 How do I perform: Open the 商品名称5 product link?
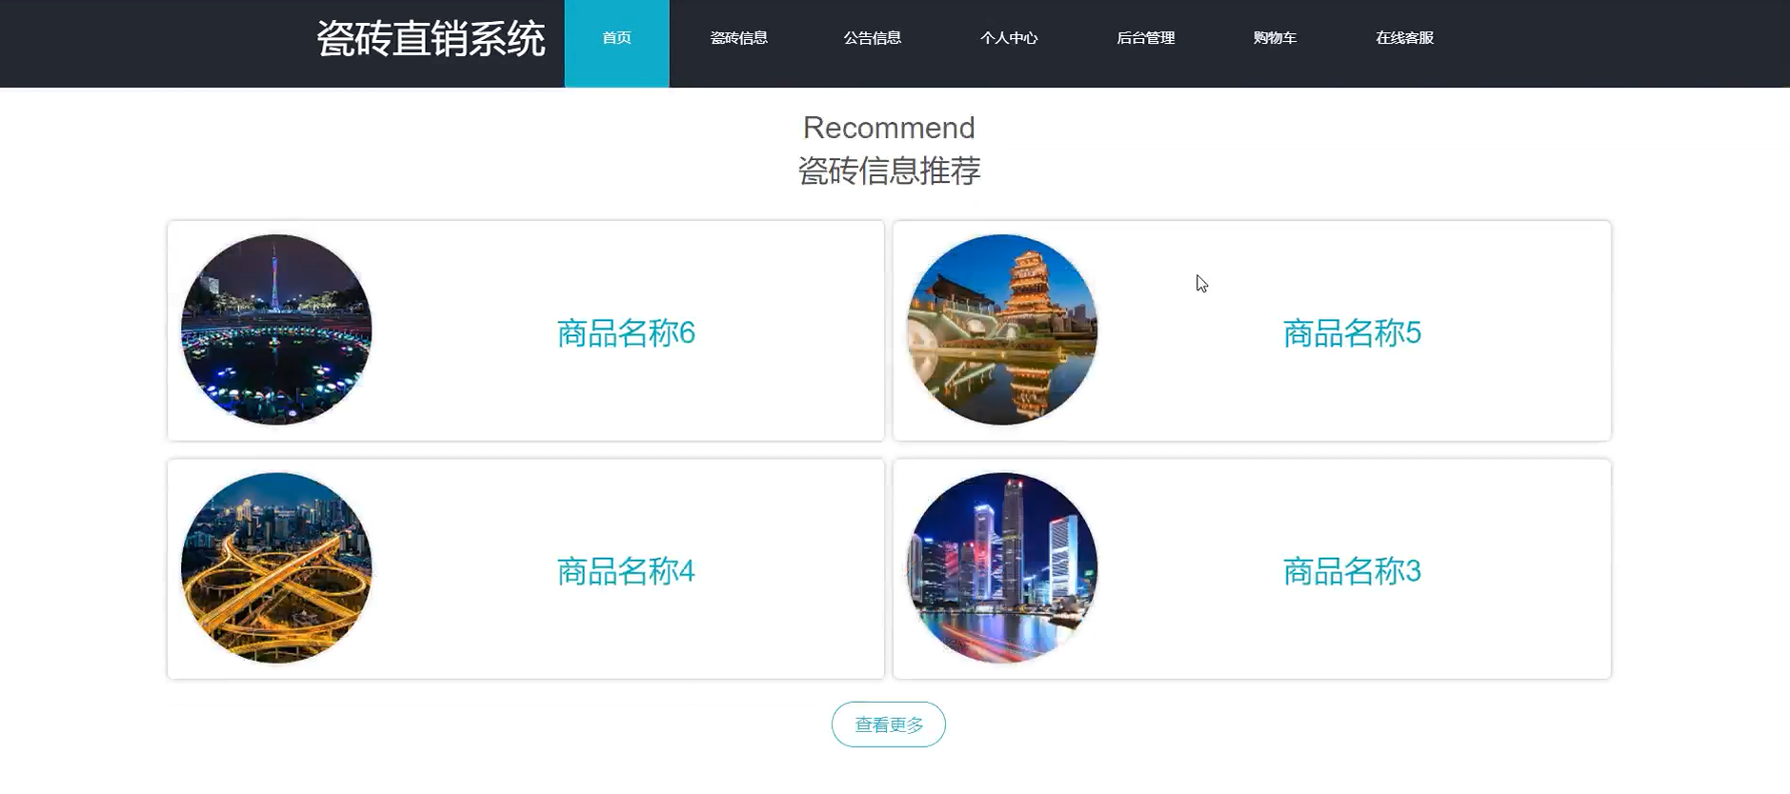click(x=1352, y=333)
